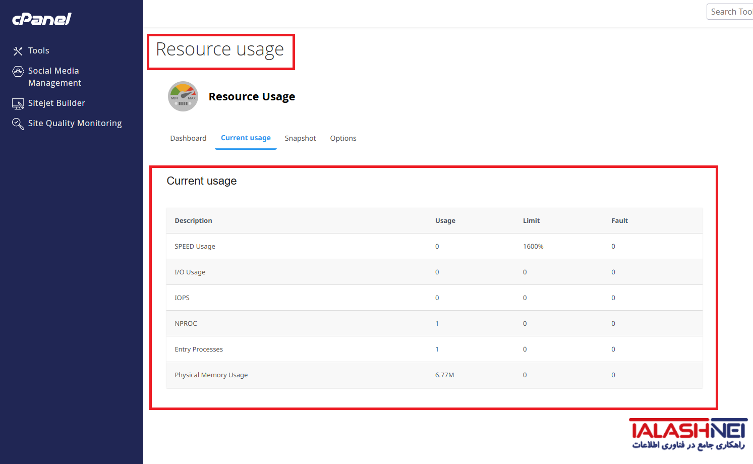Click the Resource Usage gauge icon
Image resolution: width=753 pixels, height=464 pixels.
pos(183,96)
